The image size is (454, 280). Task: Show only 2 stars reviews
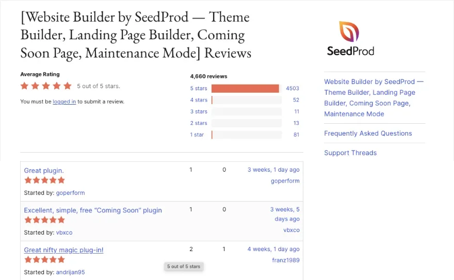199,123
